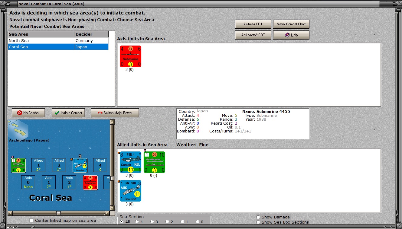402x229 pixels.
Task: Click Initiate Combat button
Action: tap(68, 113)
